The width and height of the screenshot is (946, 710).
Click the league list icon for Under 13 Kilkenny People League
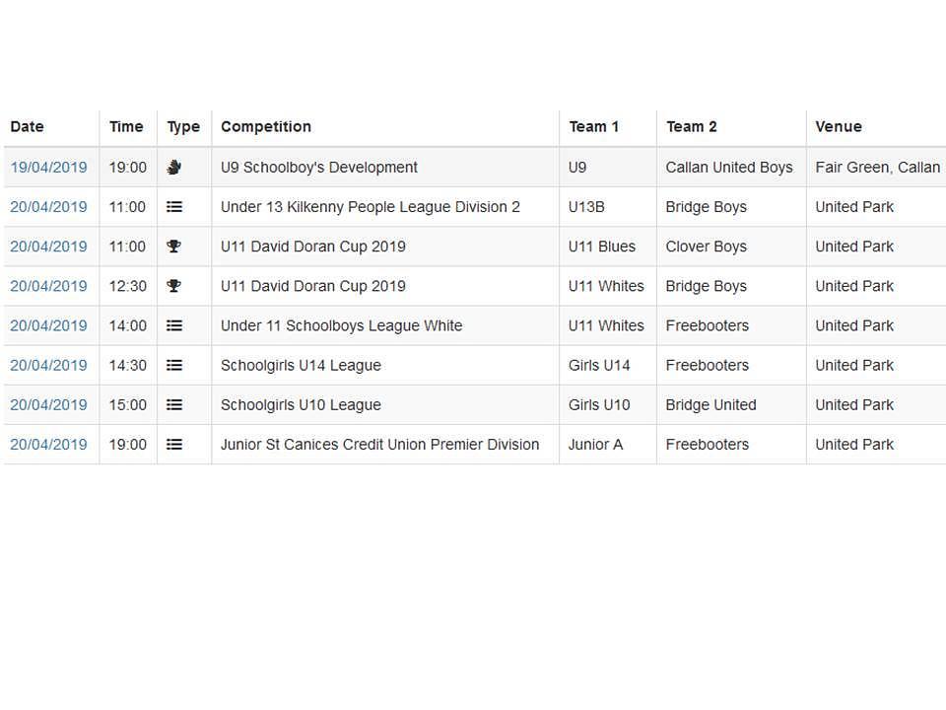173,207
